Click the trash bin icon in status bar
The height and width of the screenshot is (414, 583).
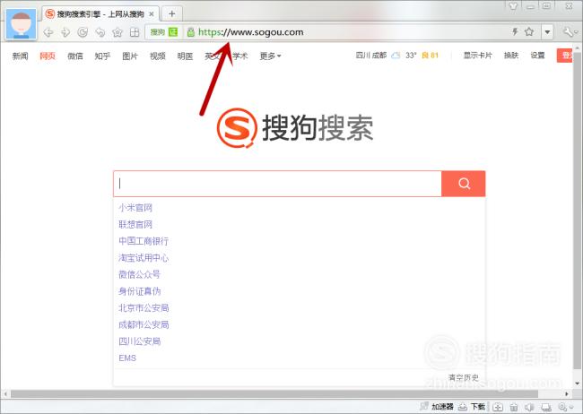[513, 407]
